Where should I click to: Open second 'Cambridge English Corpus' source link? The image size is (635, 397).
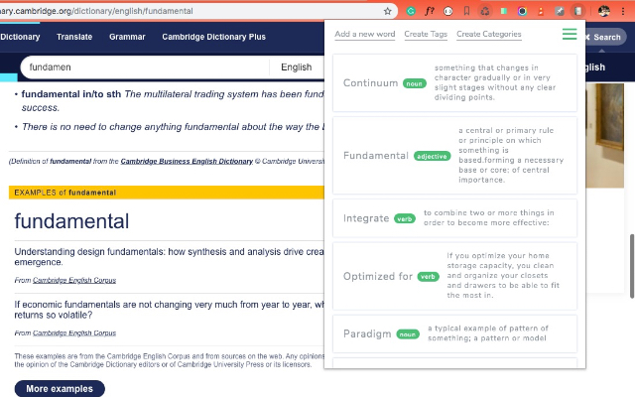(74, 333)
